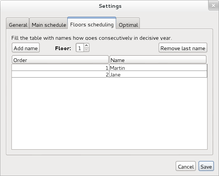Click order cell number 1
This screenshot has width=219, height=176.
(60, 68)
